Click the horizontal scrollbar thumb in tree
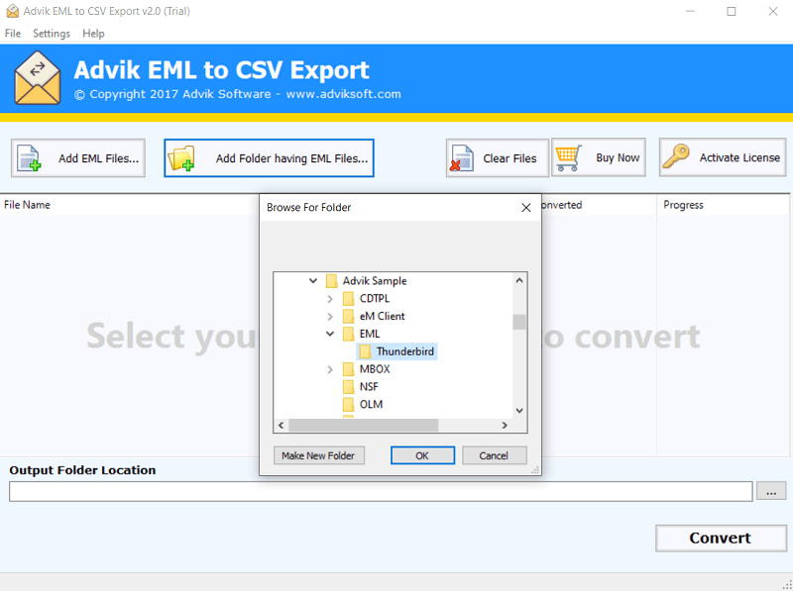The image size is (793, 591). click(x=363, y=426)
